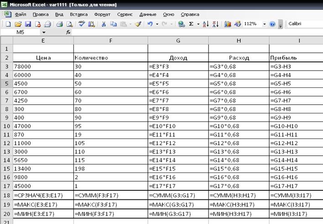Click the Paste clipboard icon
The height and width of the screenshot is (224, 323).
[x=123, y=24]
